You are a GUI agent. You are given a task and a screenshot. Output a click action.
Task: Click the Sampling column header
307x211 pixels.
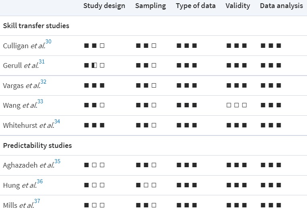click(150, 6)
